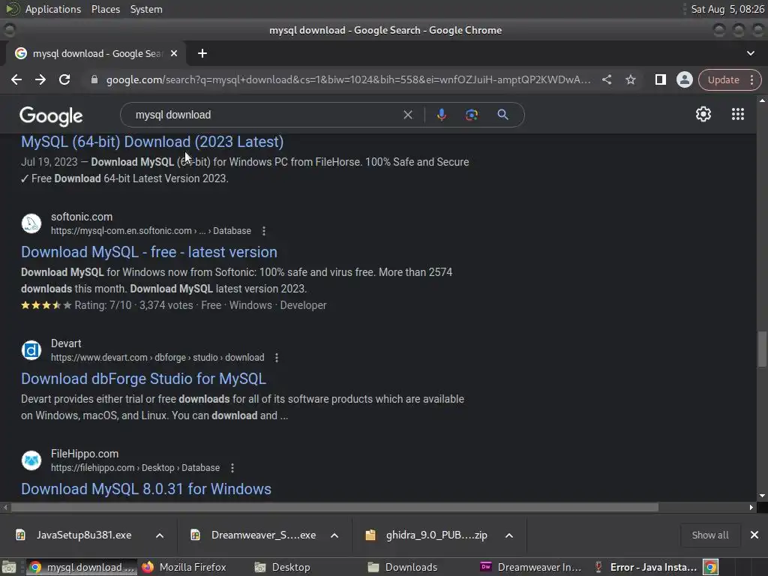Click the FileHippo.com site favicon
The width and height of the screenshot is (768, 576).
pos(31,460)
